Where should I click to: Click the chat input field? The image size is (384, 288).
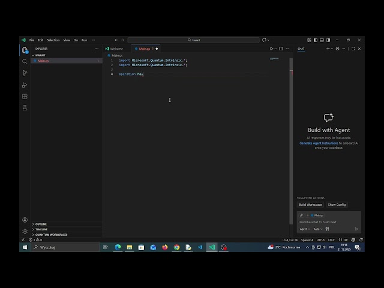pyautogui.click(x=329, y=222)
